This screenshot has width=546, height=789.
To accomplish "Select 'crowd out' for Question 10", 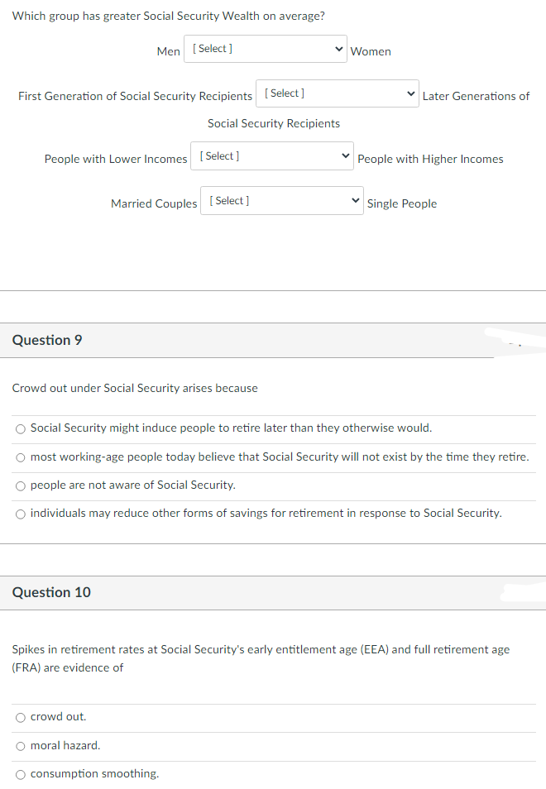I will 20,717.
